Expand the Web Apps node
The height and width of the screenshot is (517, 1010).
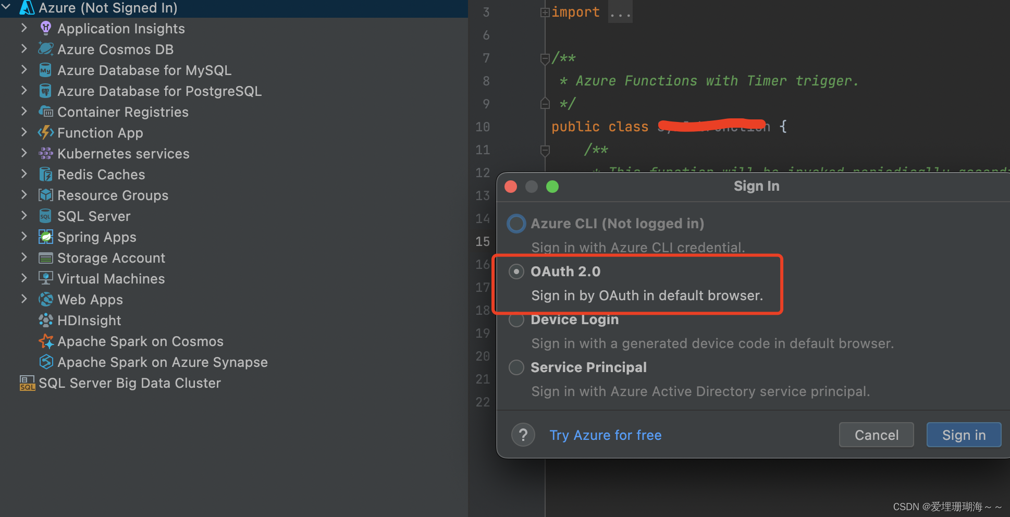[x=24, y=299]
